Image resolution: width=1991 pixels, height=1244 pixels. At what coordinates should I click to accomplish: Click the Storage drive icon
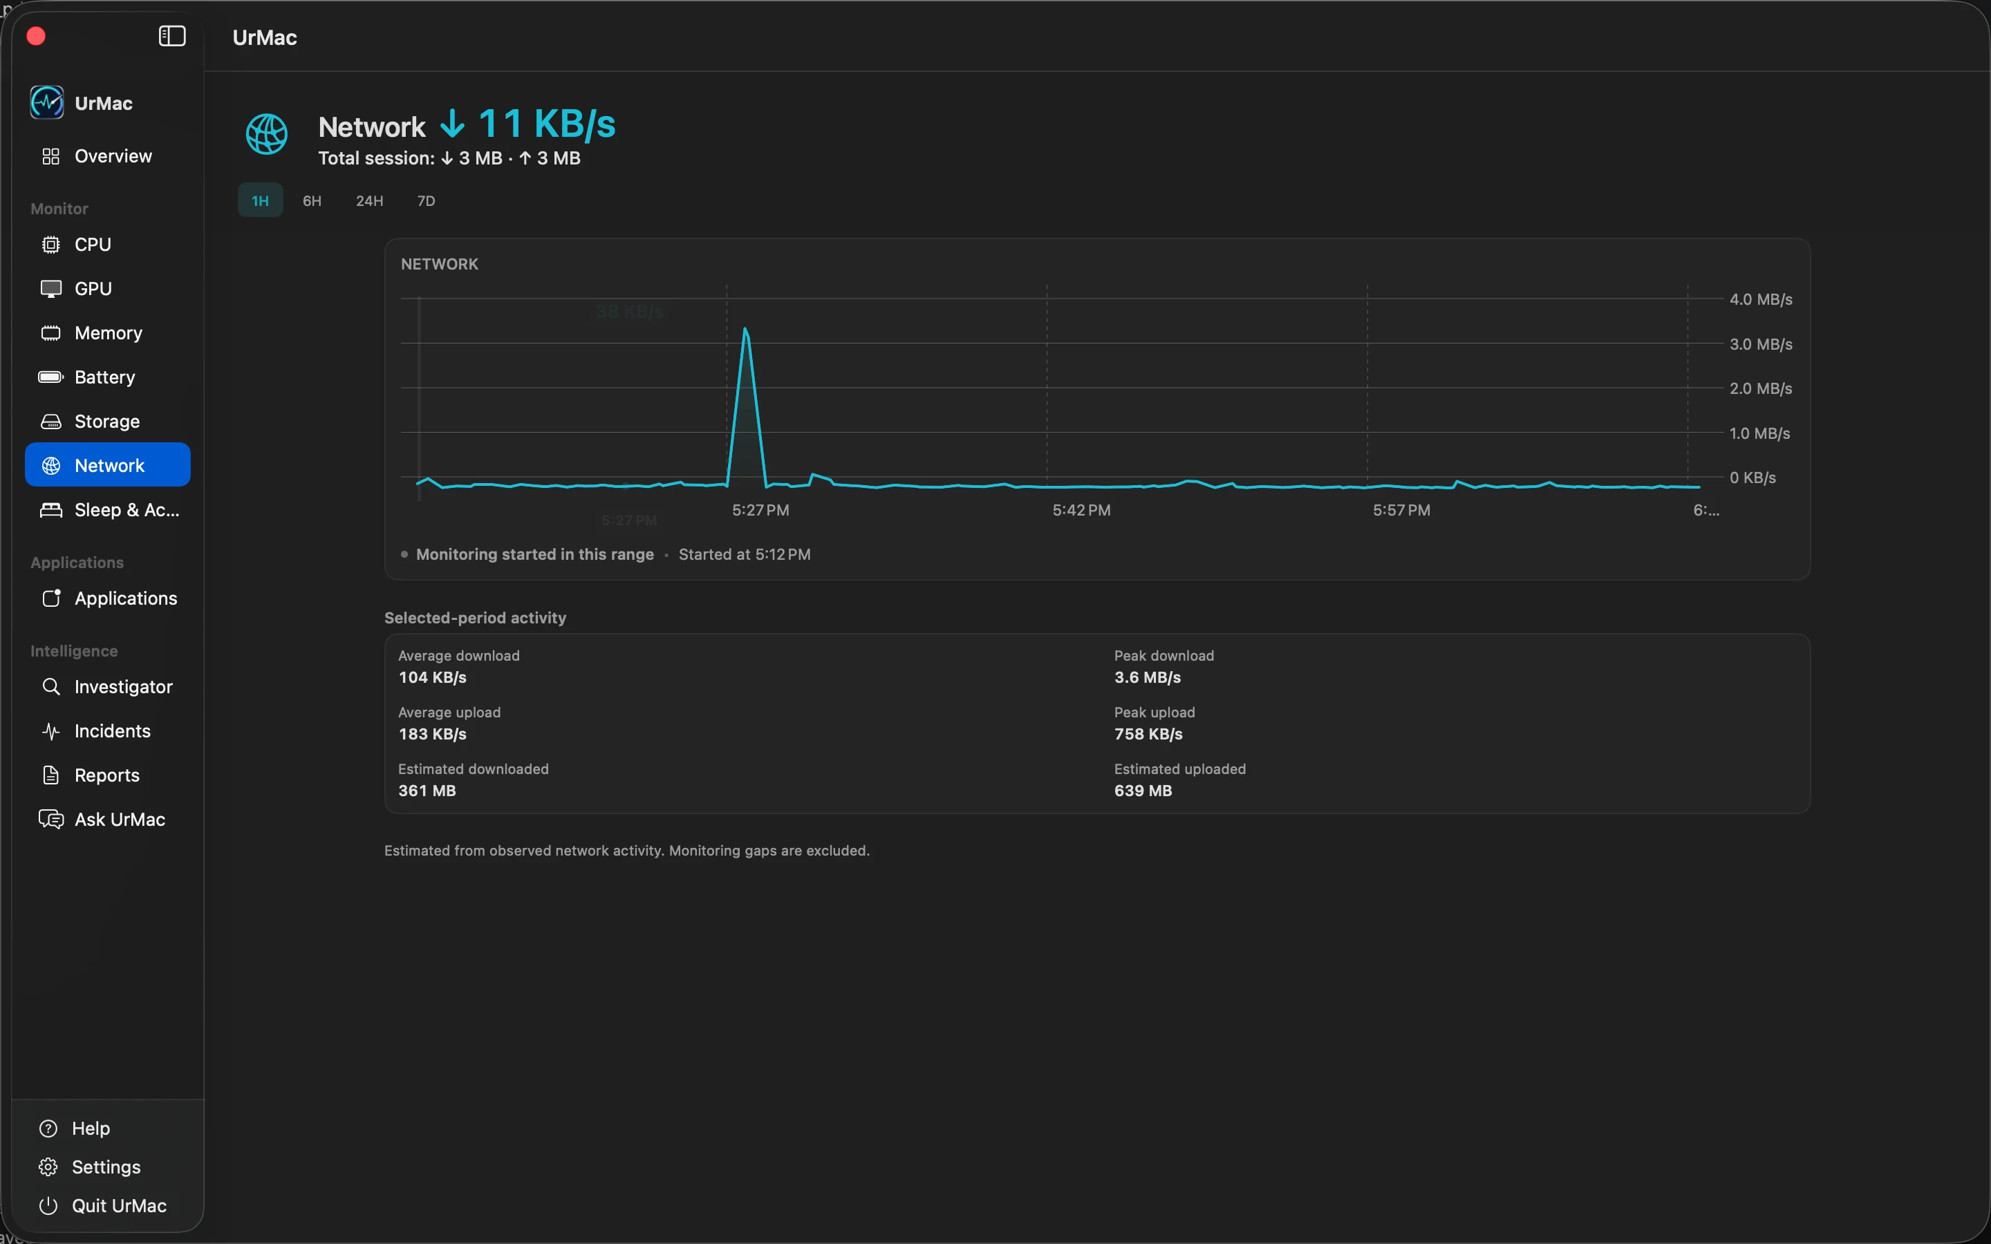coord(51,422)
